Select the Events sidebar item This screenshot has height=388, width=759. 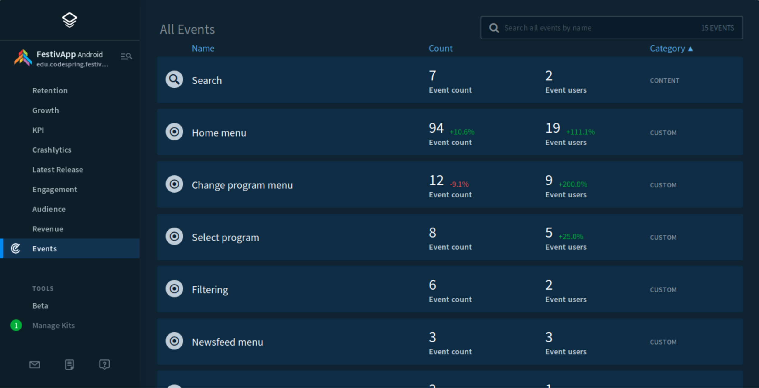tap(45, 249)
